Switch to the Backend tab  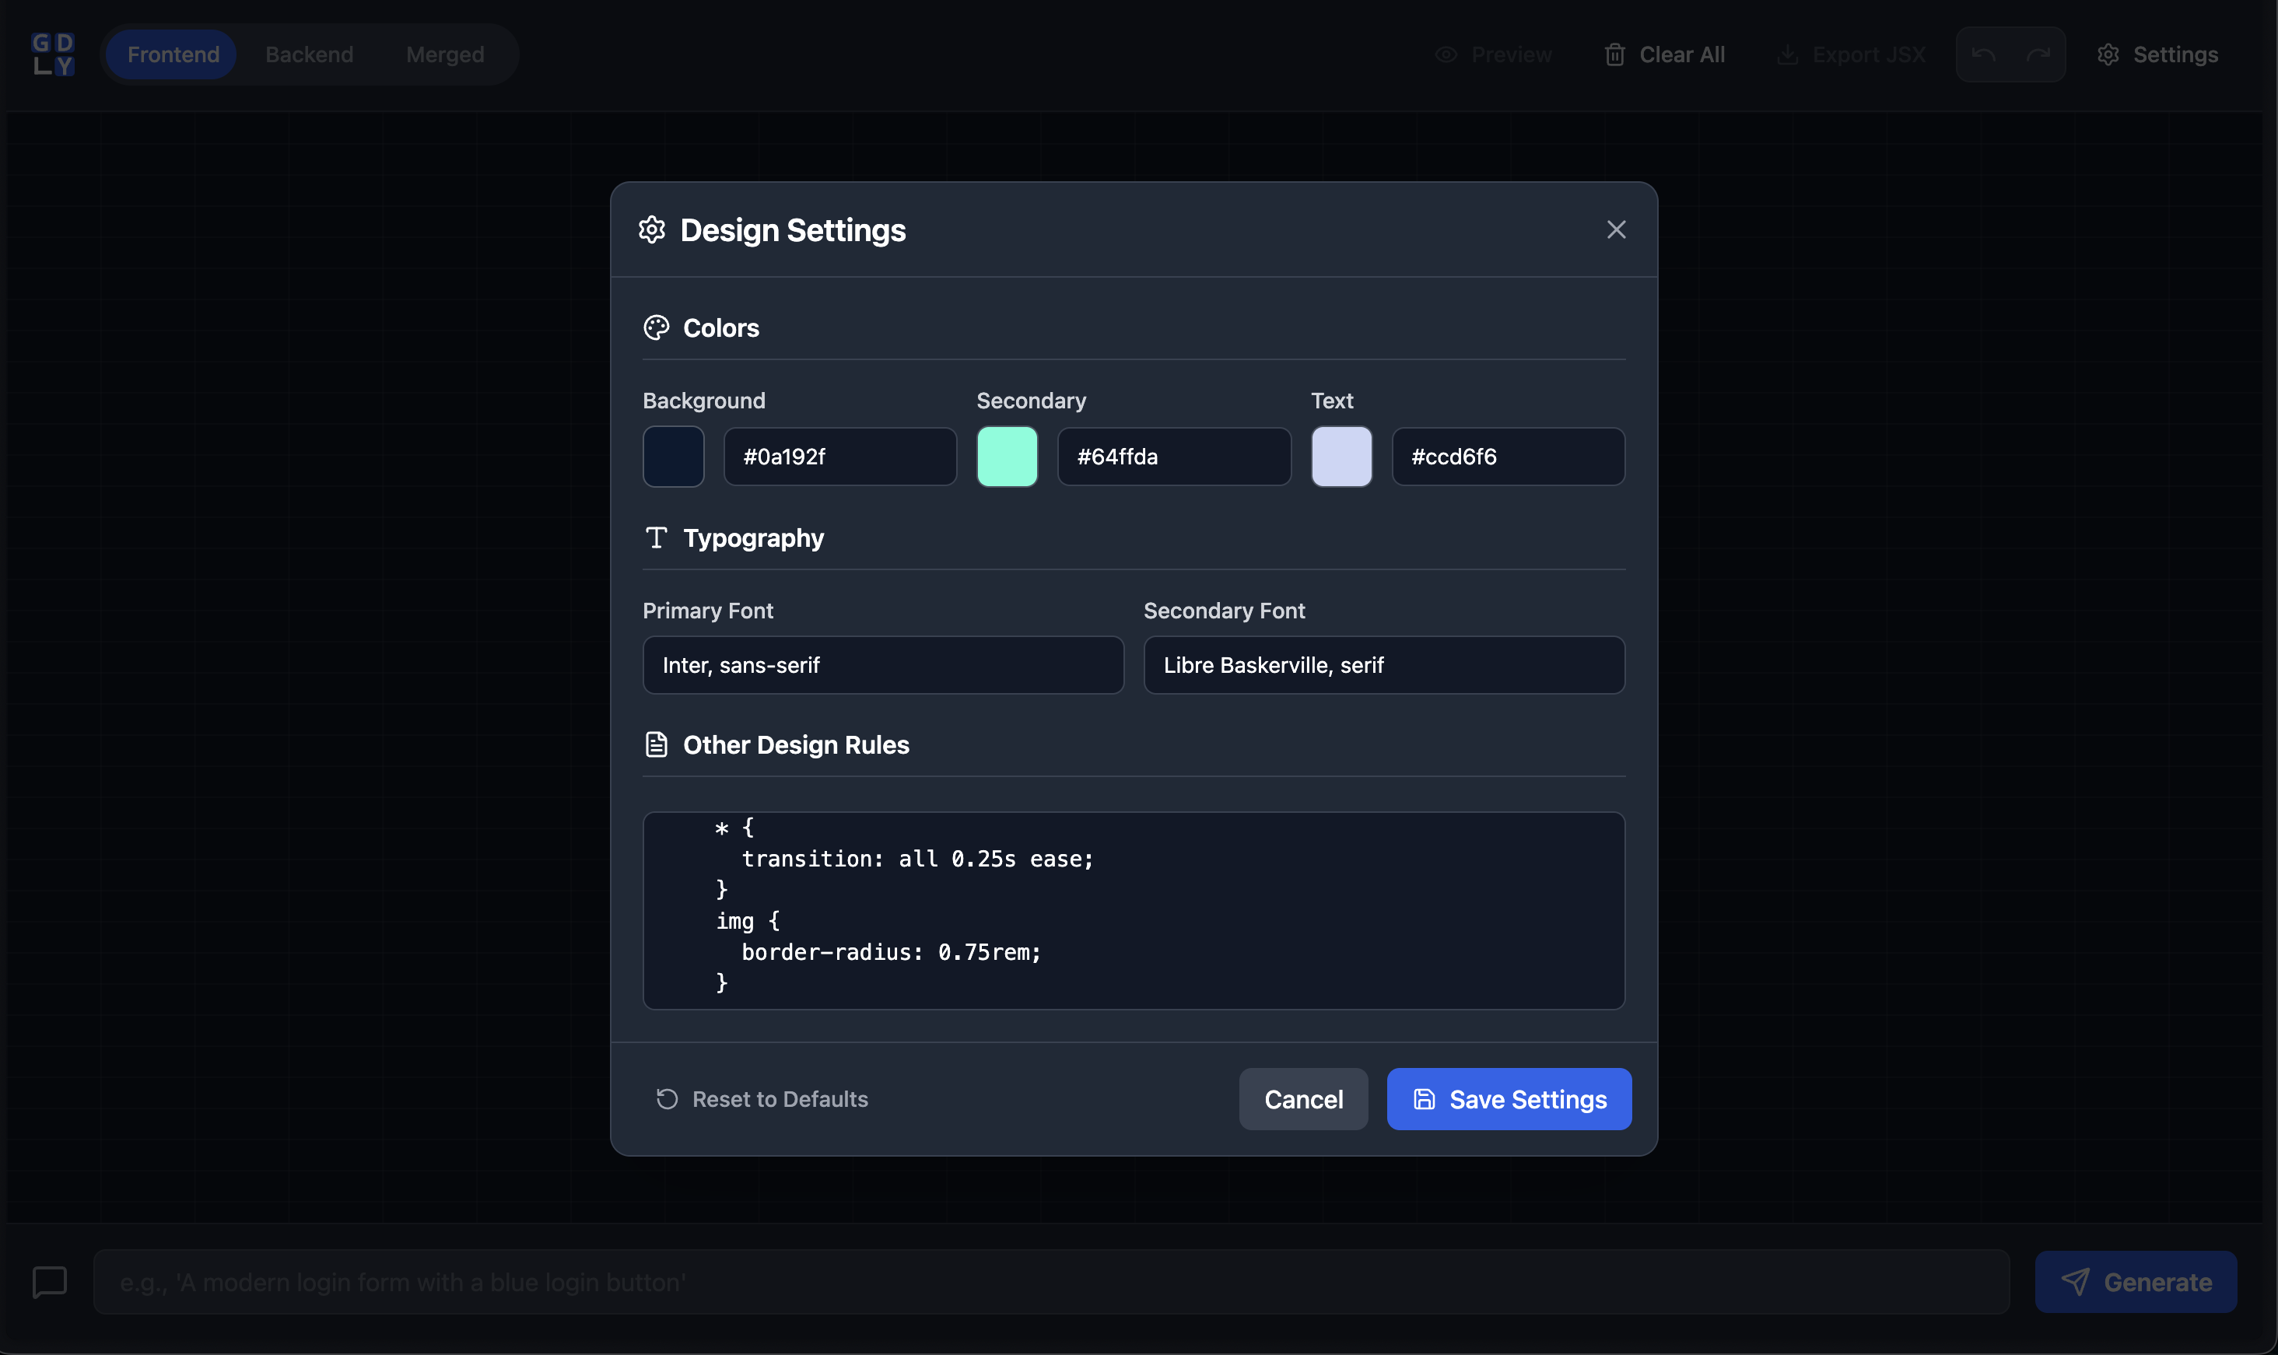click(x=309, y=54)
